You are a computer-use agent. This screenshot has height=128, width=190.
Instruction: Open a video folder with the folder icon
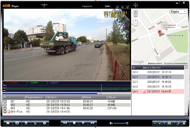point(8,123)
